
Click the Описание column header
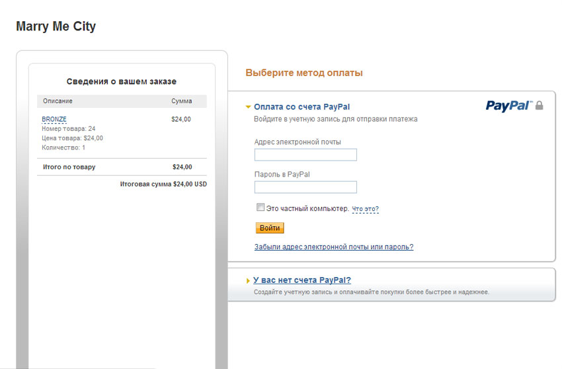pos(58,101)
